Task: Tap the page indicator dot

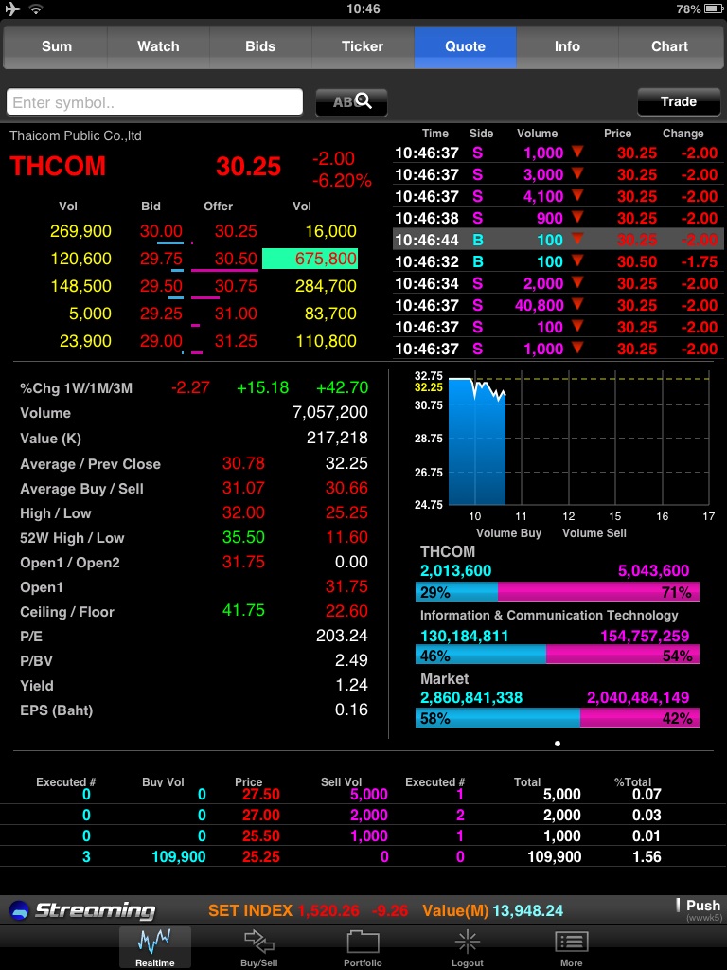Action: pyautogui.click(x=558, y=744)
